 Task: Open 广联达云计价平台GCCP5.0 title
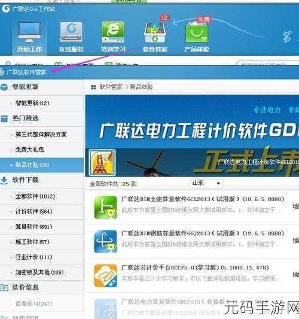click(x=196, y=268)
